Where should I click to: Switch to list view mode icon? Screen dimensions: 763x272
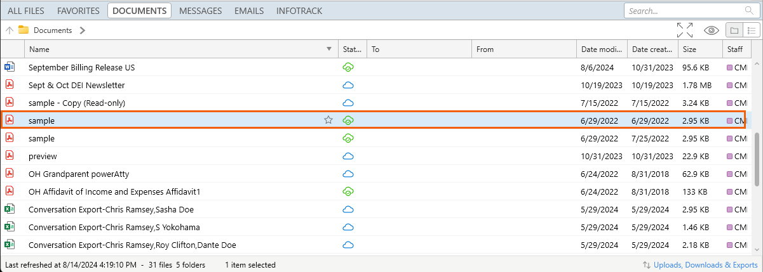pyautogui.click(x=751, y=30)
